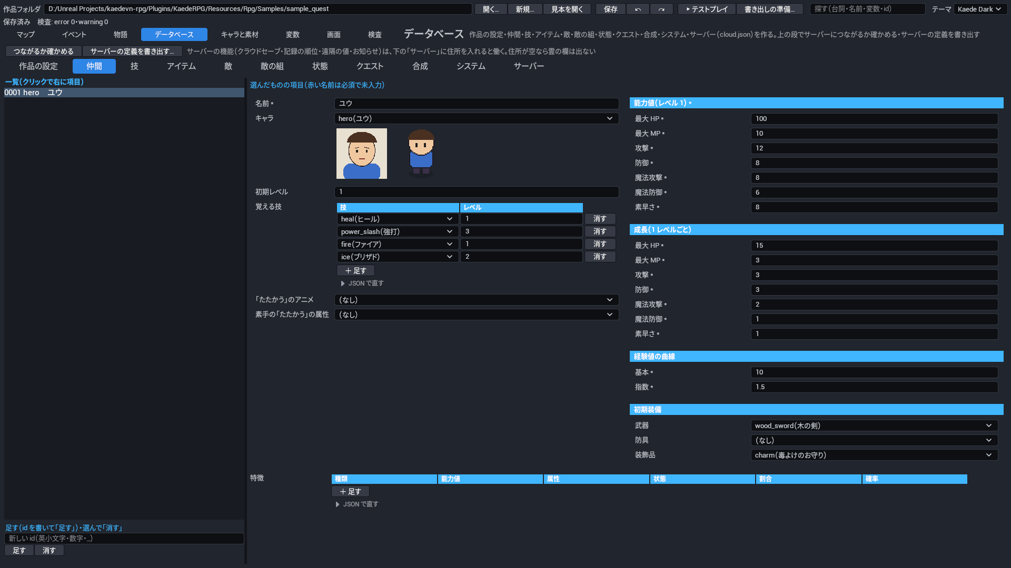Open the ice(ブリザド) skill dropdown
1011x568 pixels.
pos(398,257)
